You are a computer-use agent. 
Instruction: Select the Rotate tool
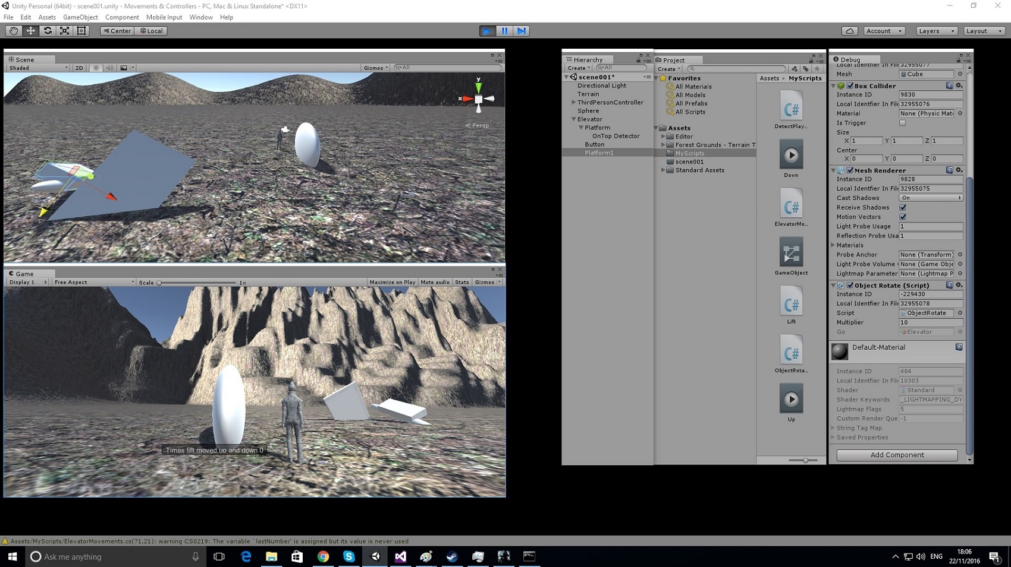coord(48,31)
